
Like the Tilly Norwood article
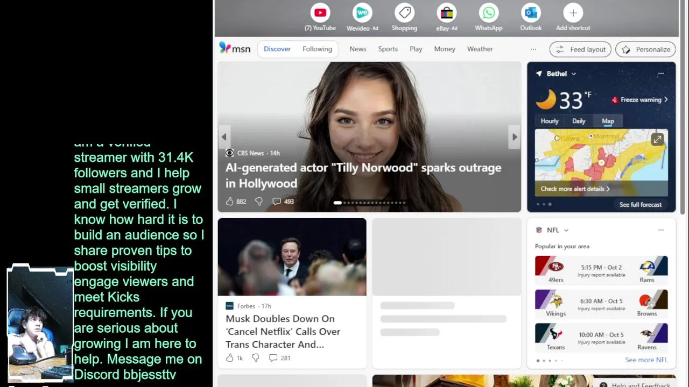click(x=230, y=202)
